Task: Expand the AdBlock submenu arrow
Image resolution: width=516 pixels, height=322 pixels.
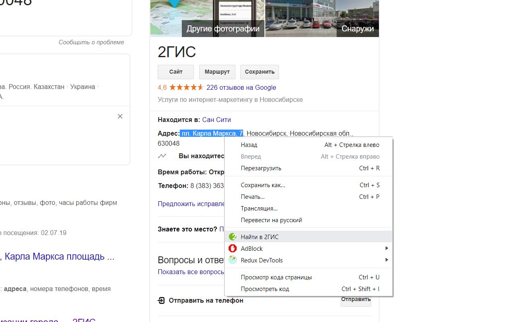Action: click(386, 248)
